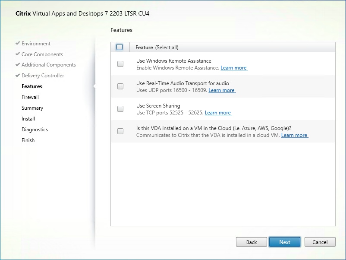This screenshot has width=346, height=260.
Task: Open Learn more for Real-Time Audio Transport
Action: [222, 90]
